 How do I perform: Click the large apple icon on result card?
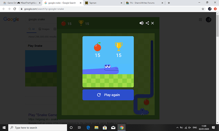(x=97, y=47)
